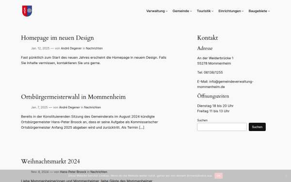Screen dimensions: 291x182
Task: Open the Verwaltung menu
Action: tap(156, 11)
